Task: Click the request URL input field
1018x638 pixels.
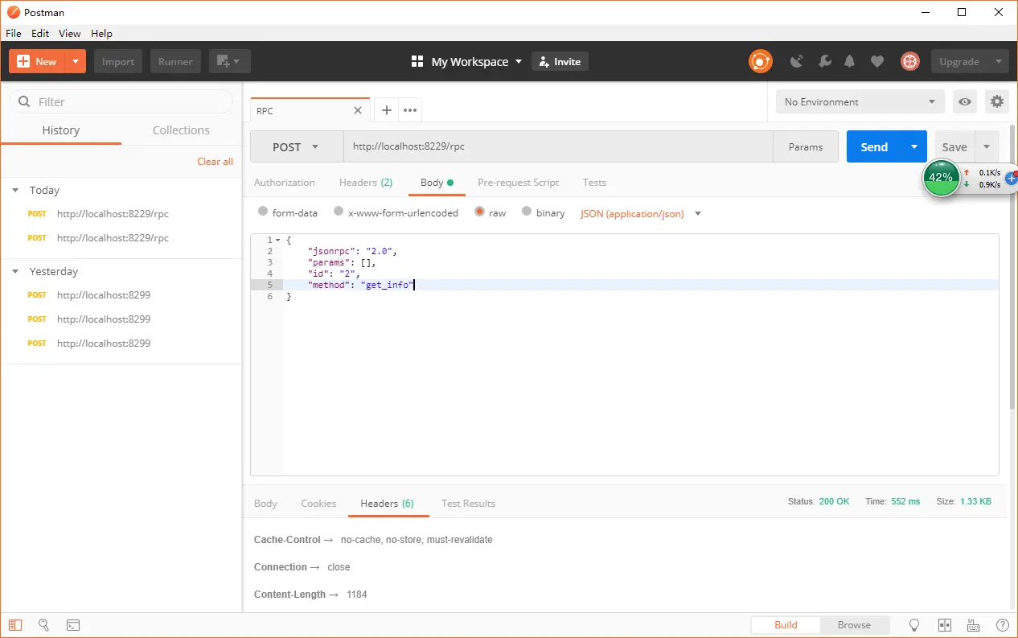Action: click(558, 146)
